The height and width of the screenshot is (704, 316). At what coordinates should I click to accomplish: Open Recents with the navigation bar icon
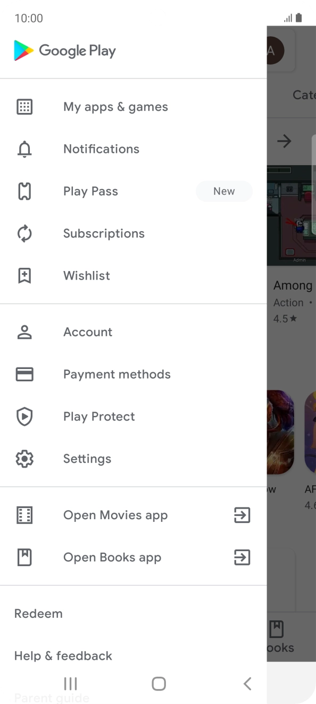click(x=70, y=683)
